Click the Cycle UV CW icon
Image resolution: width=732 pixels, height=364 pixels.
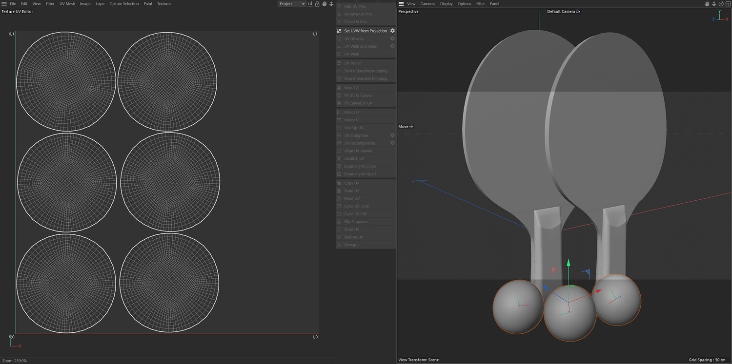point(339,214)
